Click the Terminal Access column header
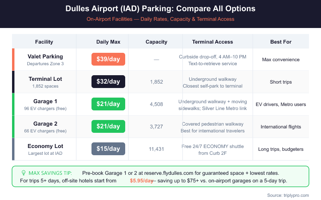The width and height of the screenshot is (321, 200). coord(213,42)
